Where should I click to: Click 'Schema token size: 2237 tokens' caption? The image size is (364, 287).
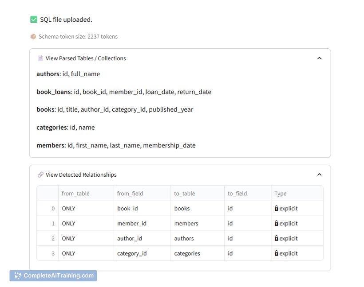78,37
